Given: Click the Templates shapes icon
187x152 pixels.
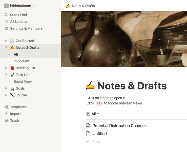Looking at the screenshot, I should point(6,107).
